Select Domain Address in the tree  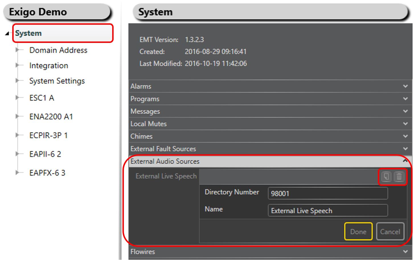[x=58, y=50]
